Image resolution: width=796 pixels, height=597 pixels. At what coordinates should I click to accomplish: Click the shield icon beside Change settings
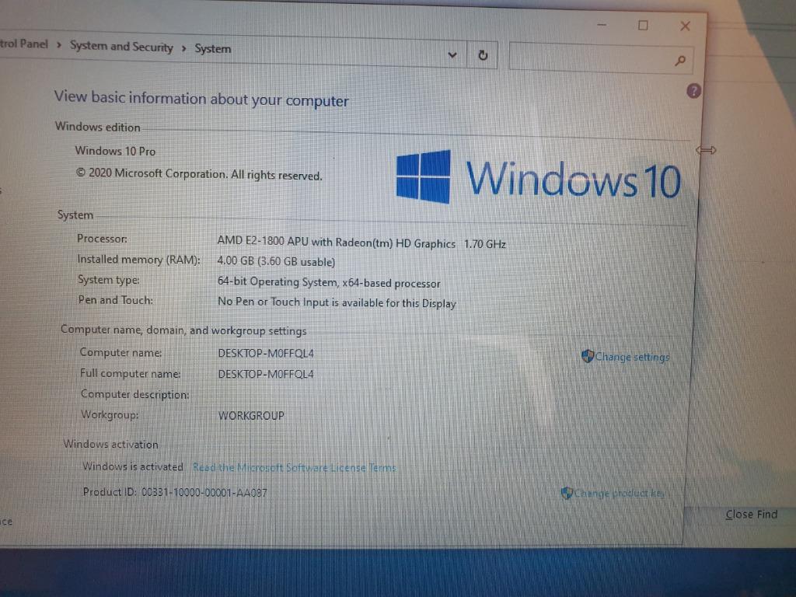pos(588,356)
